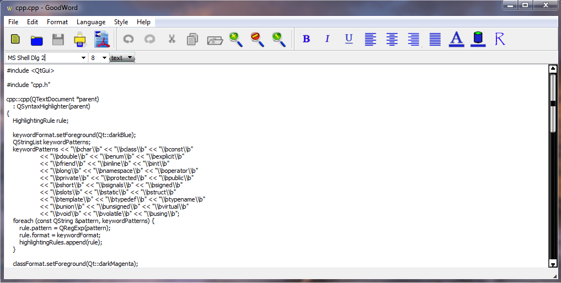Toggle underline formatting
The width and height of the screenshot is (561, 283).
tap(349, 39)
